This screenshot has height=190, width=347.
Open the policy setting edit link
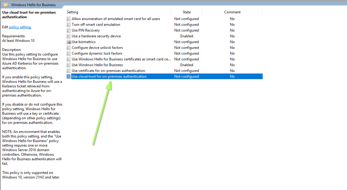20,27
